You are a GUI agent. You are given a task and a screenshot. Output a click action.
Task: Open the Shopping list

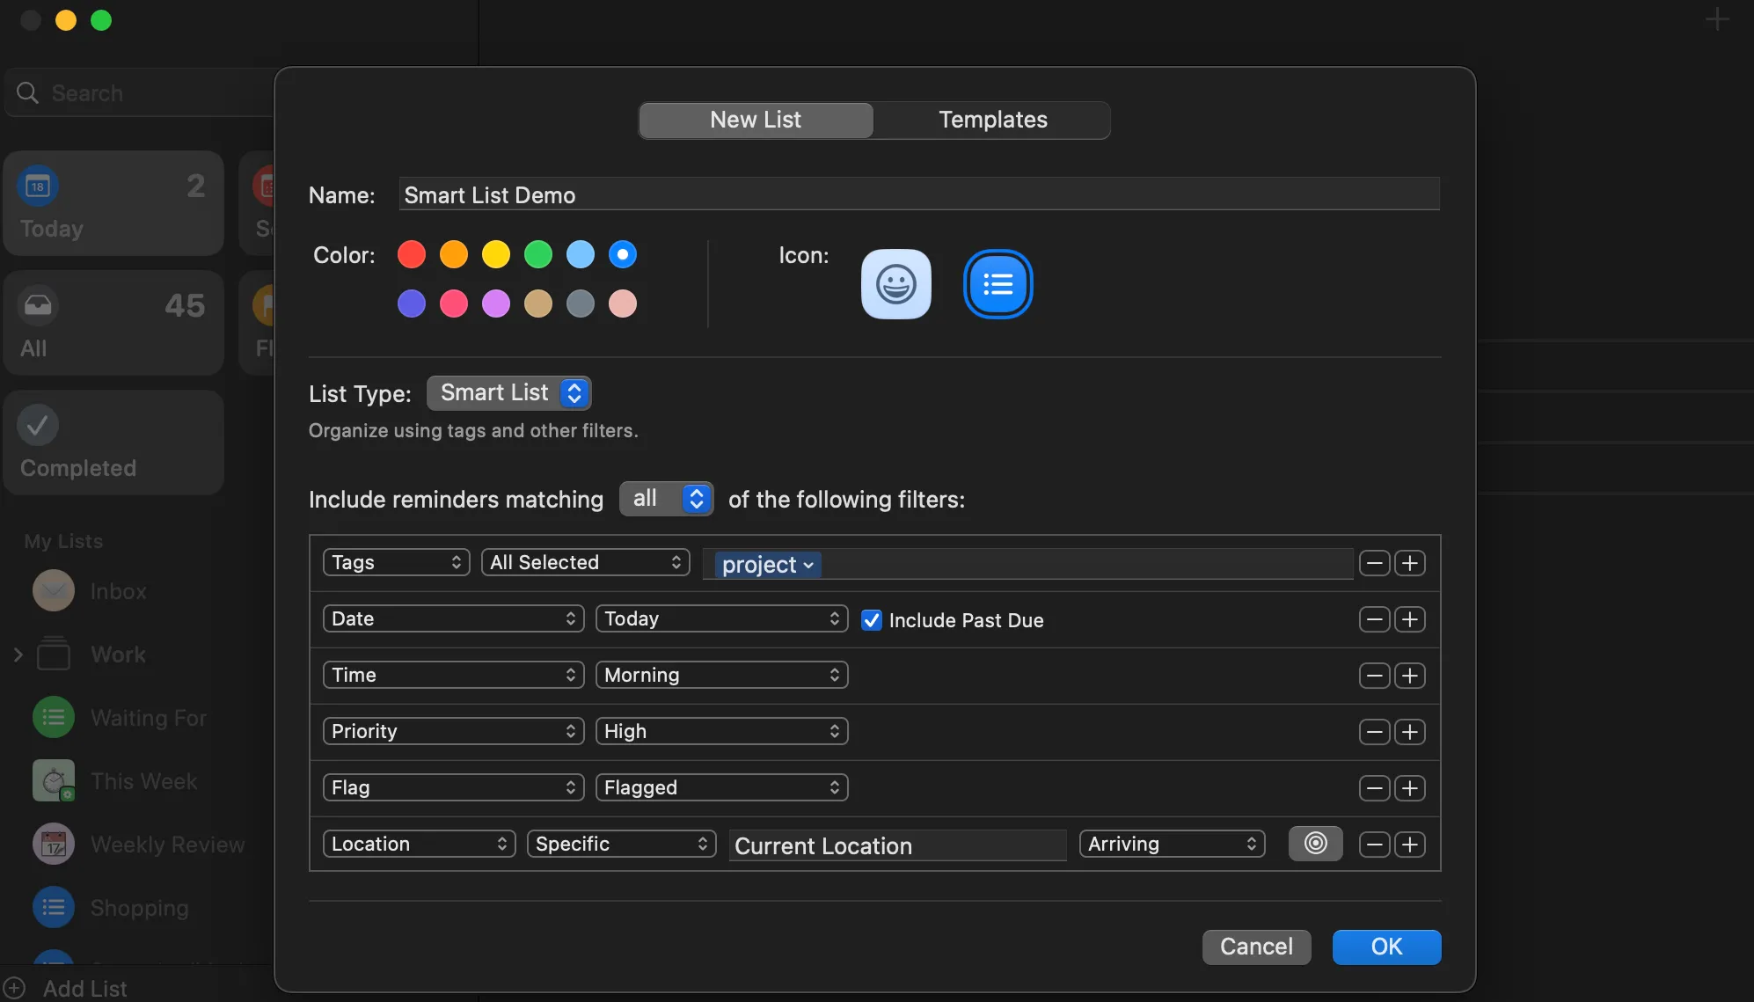coord(139,907)
